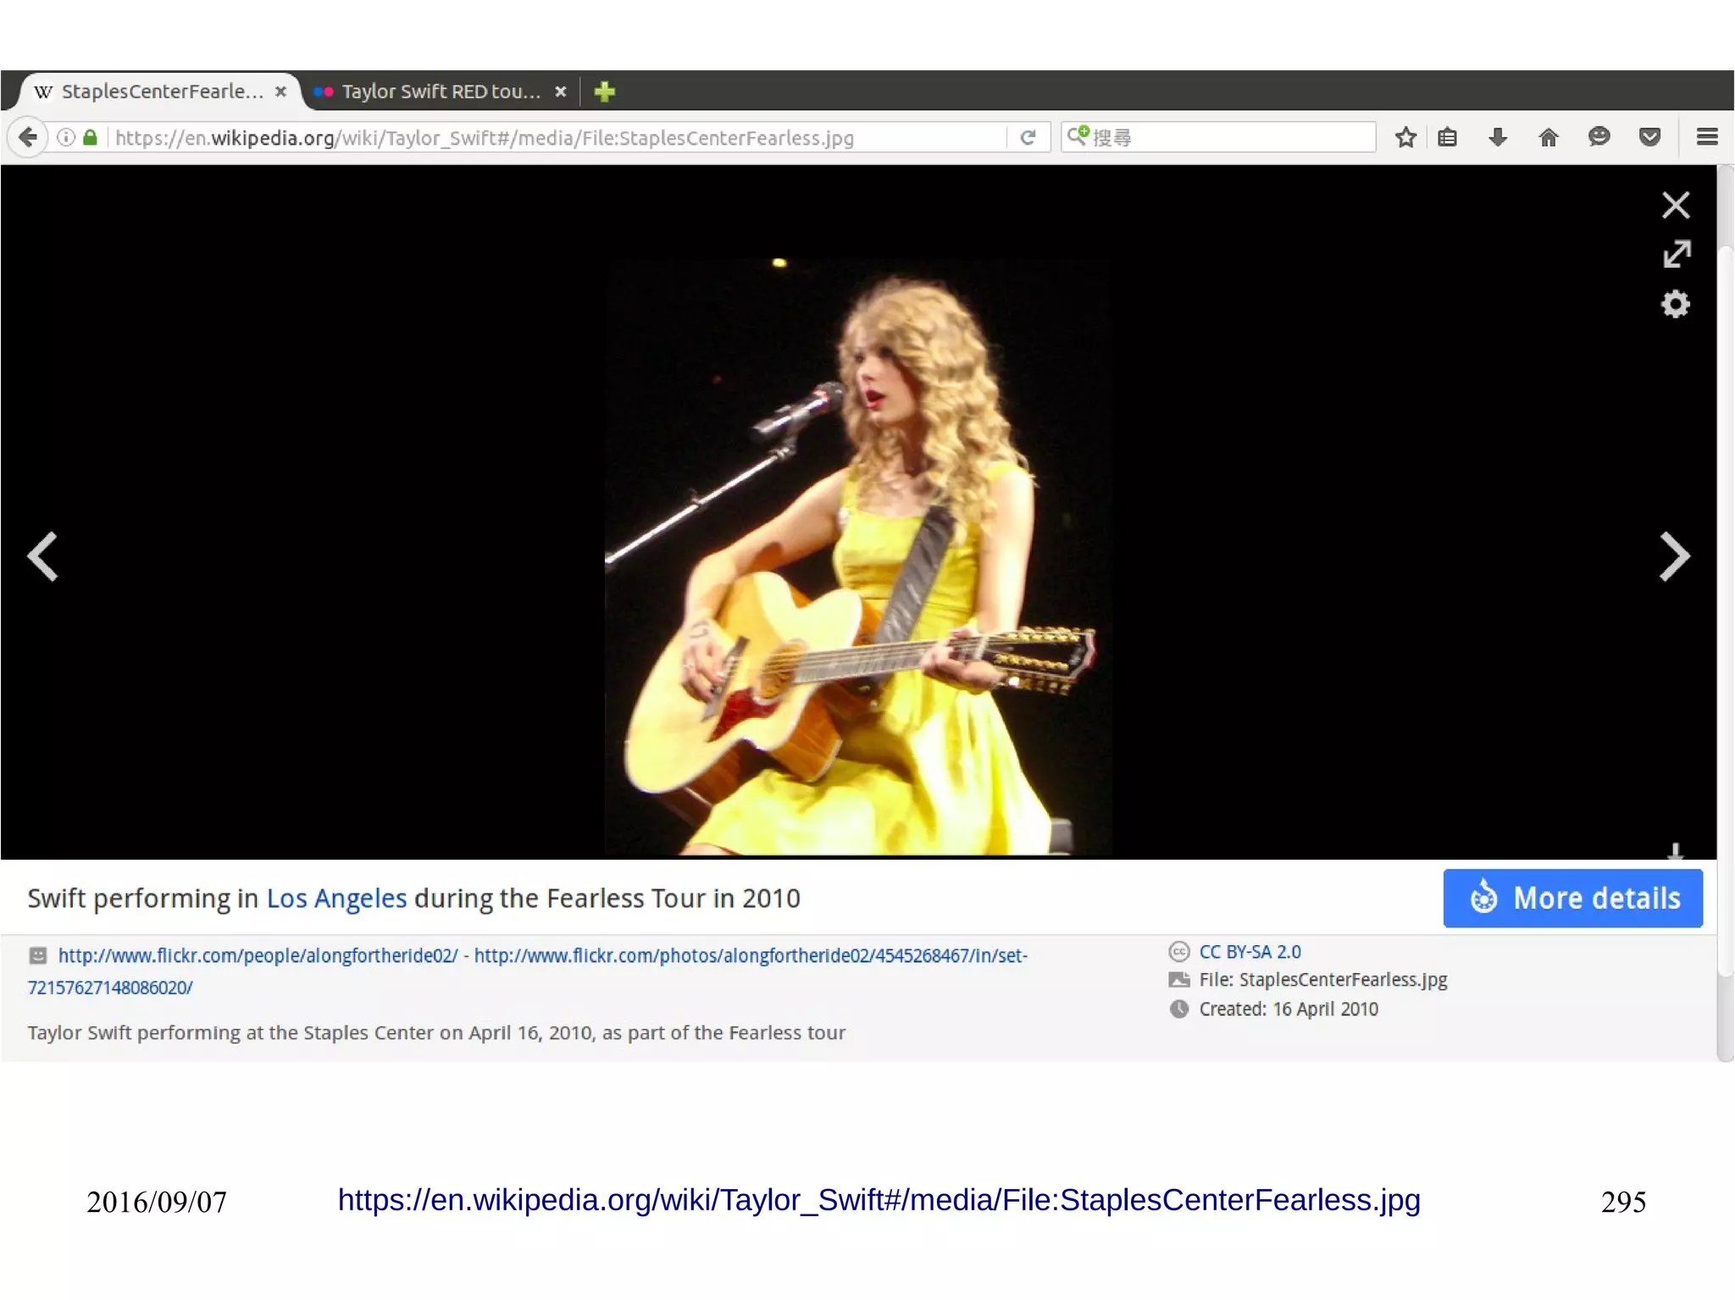Click the download arrow below the image
The width and height of the screenshot is (1735, 1300).
coord(1675,850)
